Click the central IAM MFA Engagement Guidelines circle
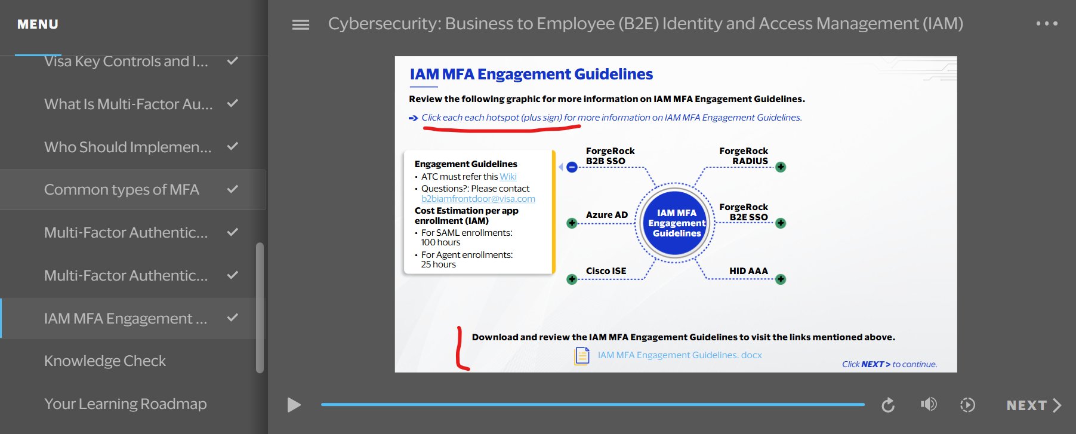1076x434 pixels. 676,223
